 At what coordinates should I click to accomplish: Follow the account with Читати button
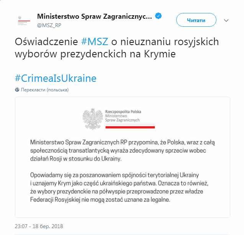pos(196,20)
